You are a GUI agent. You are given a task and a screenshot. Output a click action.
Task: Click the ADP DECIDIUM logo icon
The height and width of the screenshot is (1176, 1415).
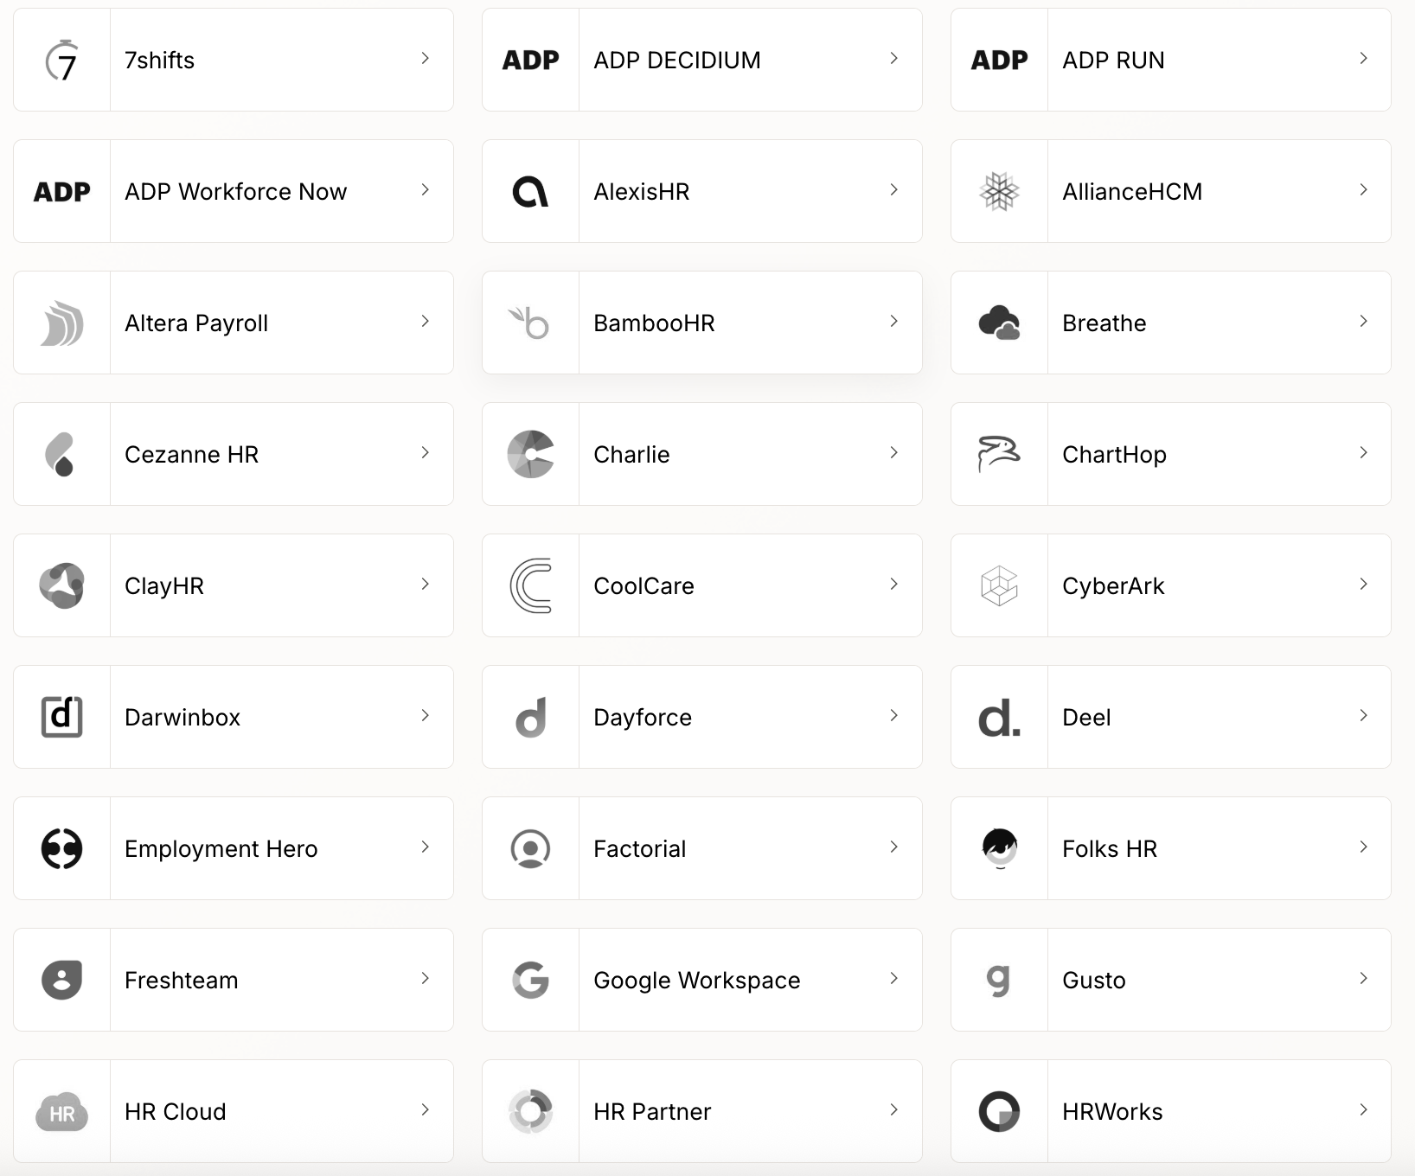530,61
